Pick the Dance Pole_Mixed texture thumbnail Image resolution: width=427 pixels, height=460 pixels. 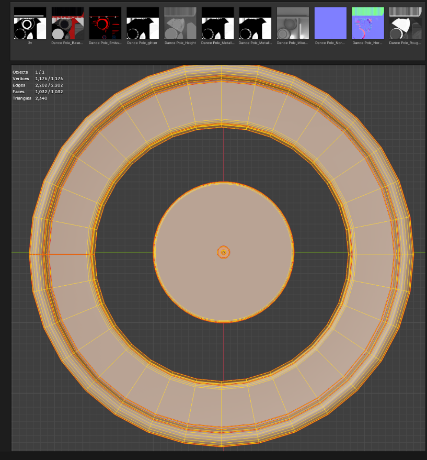(x=293, y=23)
